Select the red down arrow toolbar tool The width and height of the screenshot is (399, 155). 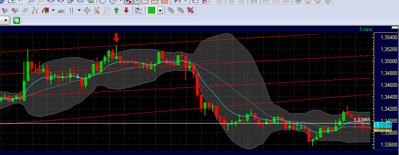pyautogui.click(x=127, y=11)
